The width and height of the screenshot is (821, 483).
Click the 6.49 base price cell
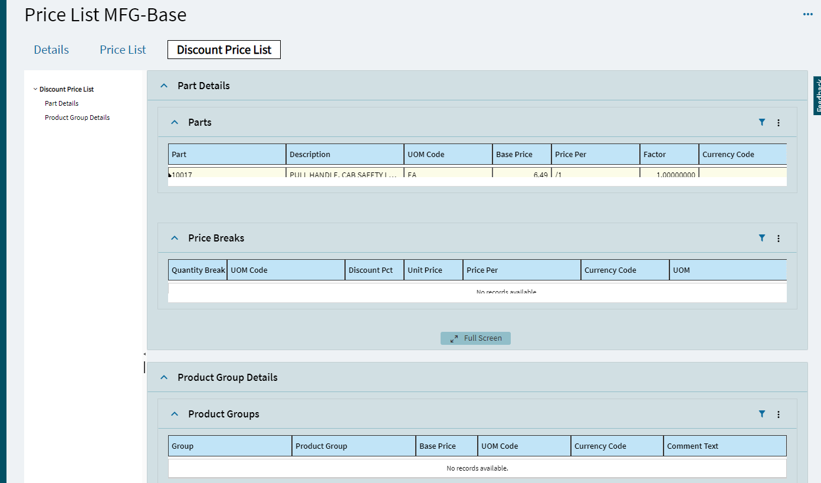(x=522, y=173)
